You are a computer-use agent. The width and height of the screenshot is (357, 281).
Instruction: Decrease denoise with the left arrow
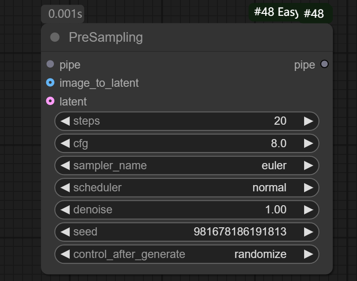point(64,210)
